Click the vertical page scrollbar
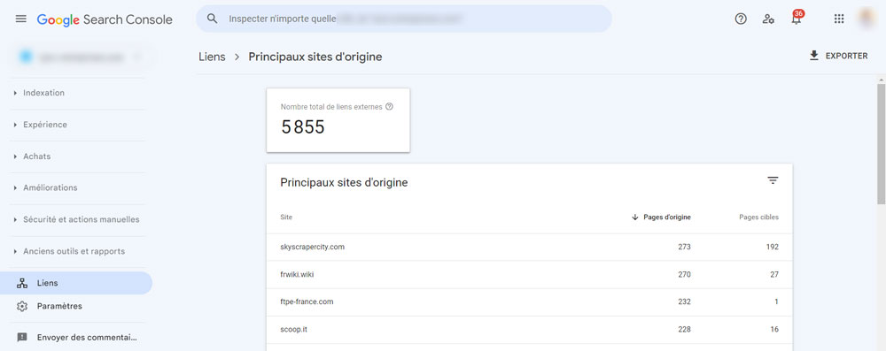 point(881,144)
